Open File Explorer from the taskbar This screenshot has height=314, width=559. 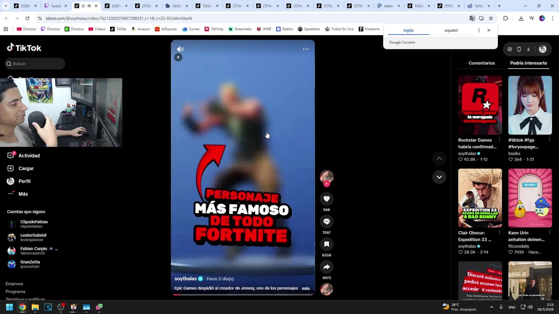coord(35,307)
